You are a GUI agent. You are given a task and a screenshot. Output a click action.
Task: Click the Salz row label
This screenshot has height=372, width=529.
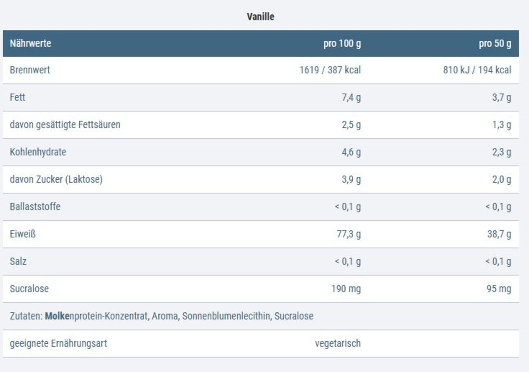pyautogui.click(x=18, y=261)
